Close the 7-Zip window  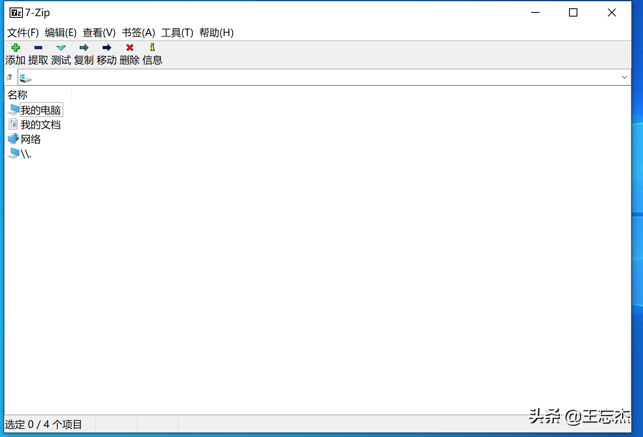[611, 12]
